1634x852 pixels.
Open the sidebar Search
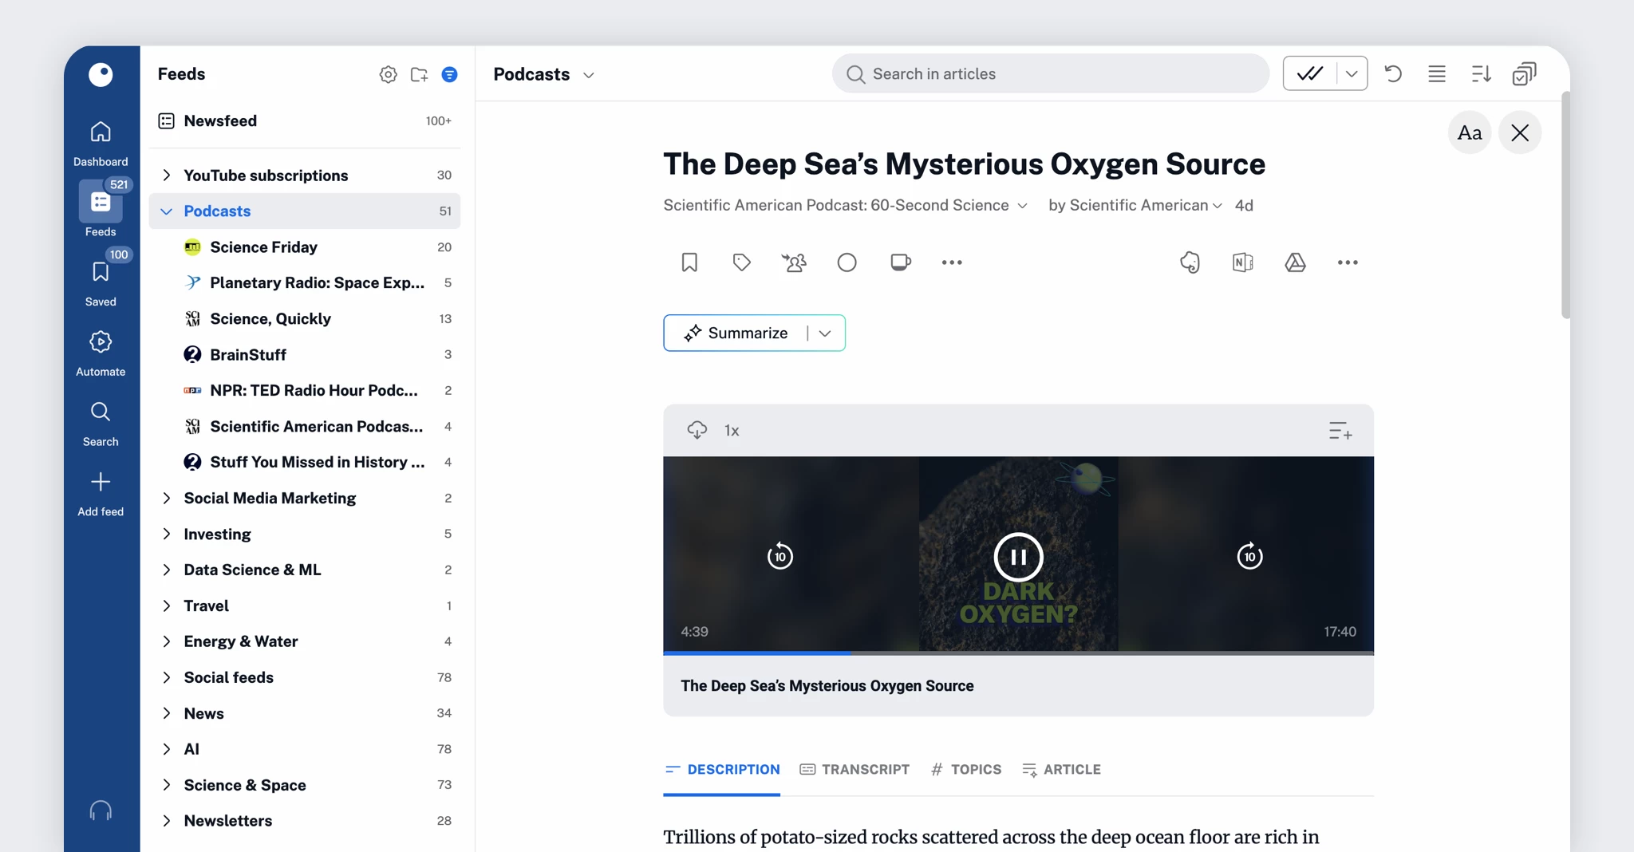[101, 424]
